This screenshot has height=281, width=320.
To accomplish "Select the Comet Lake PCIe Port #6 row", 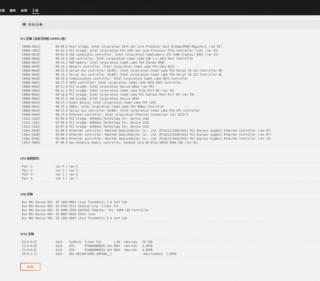I will [98, 91].
